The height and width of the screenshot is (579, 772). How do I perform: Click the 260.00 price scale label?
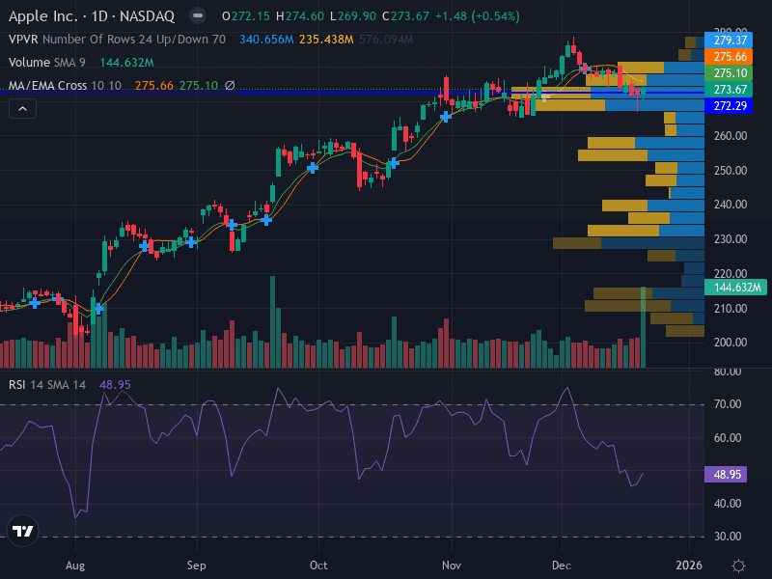731,135
